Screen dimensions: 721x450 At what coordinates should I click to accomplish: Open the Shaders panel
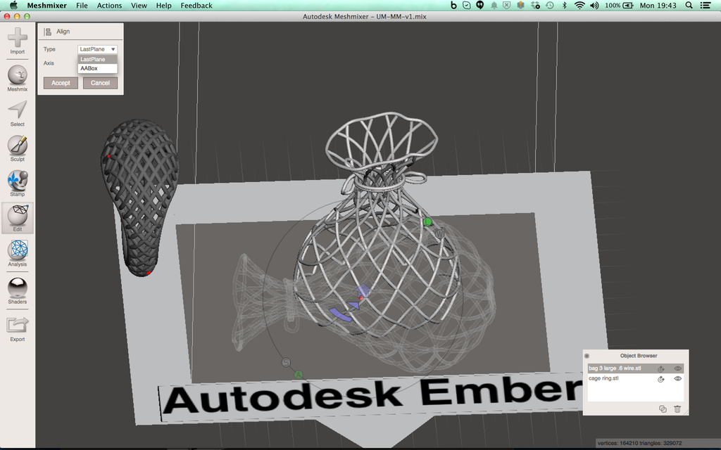click(18, 290)
